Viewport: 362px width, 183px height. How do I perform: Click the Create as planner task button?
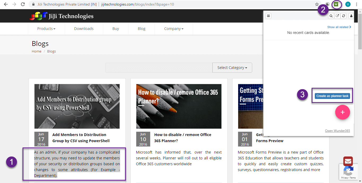click(332, 96)
